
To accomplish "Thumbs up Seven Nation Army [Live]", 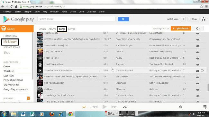I will coord(197,46).
